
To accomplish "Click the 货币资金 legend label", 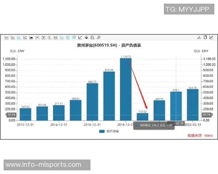I will [113, 131].
